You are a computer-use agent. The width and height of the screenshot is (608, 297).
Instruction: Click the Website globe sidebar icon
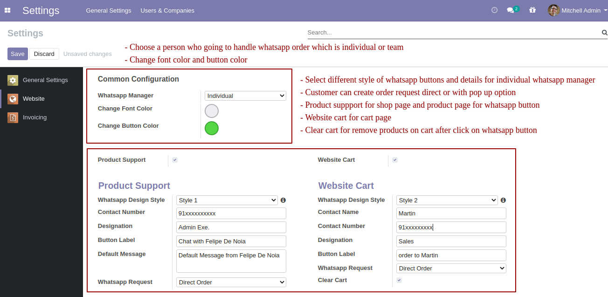coord(13,99)
